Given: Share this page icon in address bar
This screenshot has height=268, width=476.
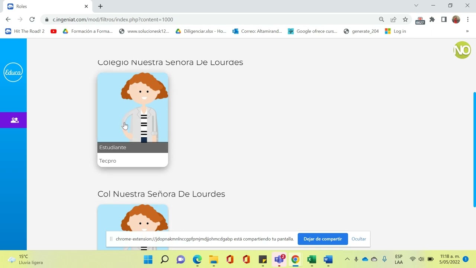Looking at the screenshot, I should click(x=393, y=19).
